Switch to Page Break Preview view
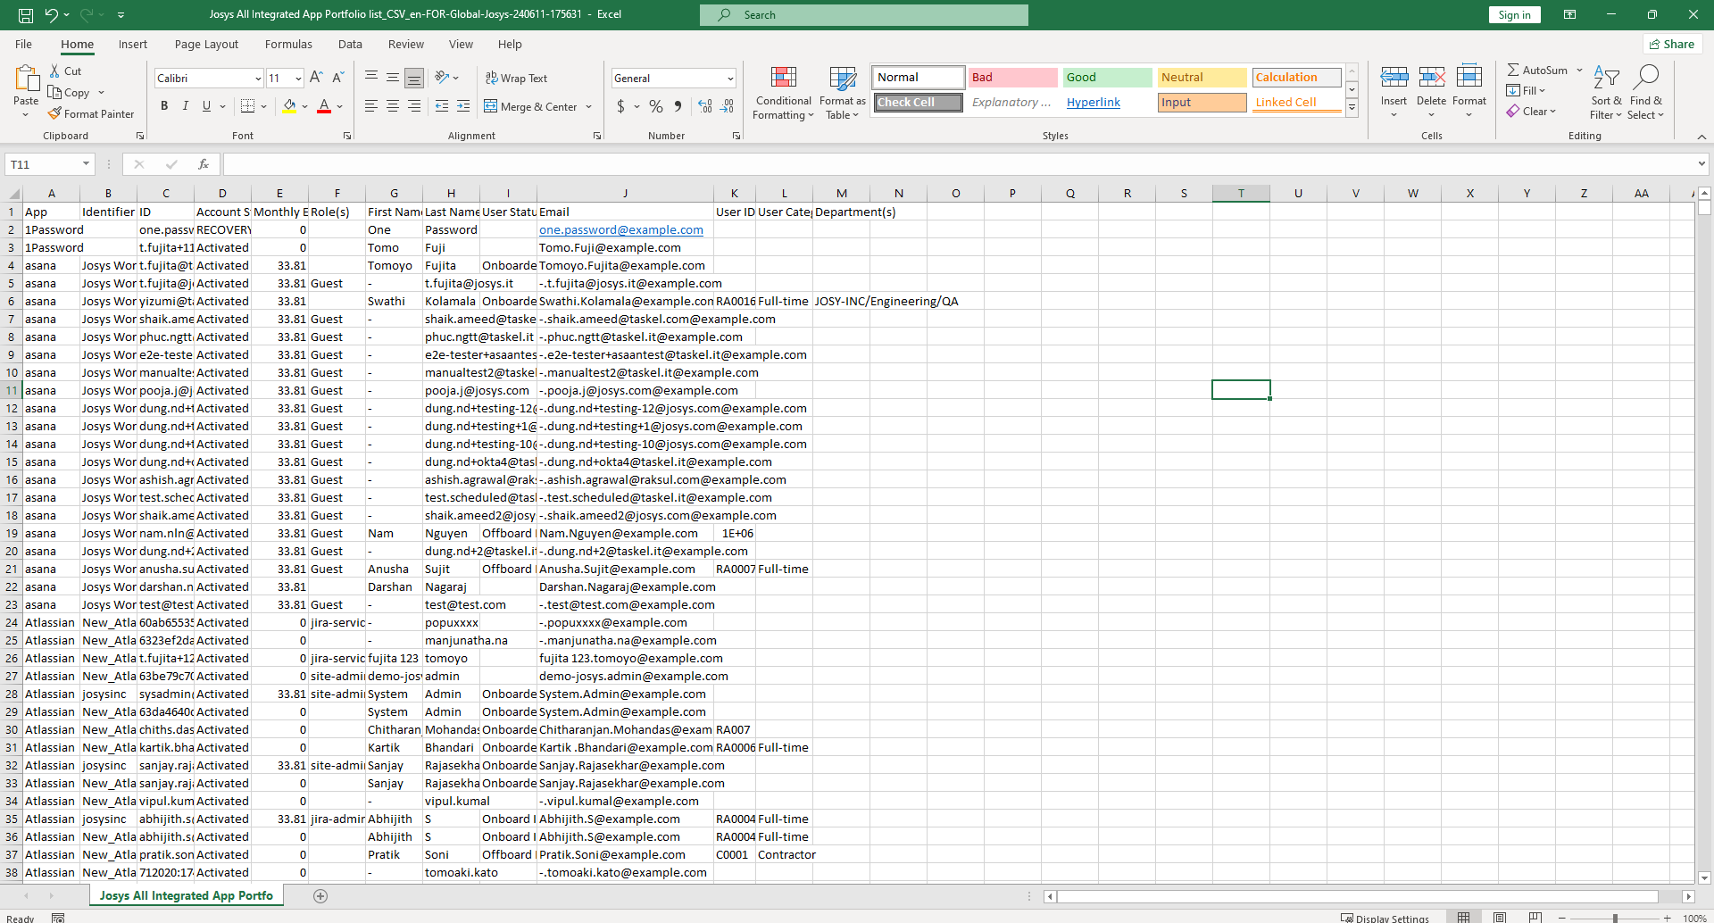 [1535, 917]
